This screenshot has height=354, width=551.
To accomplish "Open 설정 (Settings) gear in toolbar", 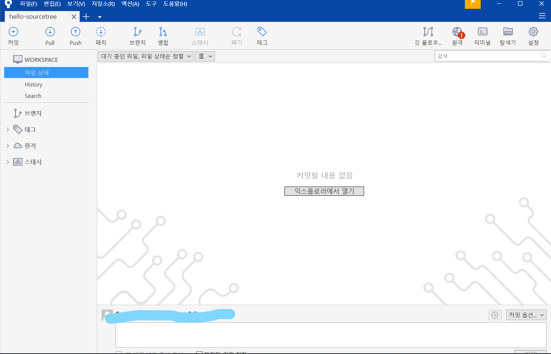I will pyautogui.click(x=533, y=36).
